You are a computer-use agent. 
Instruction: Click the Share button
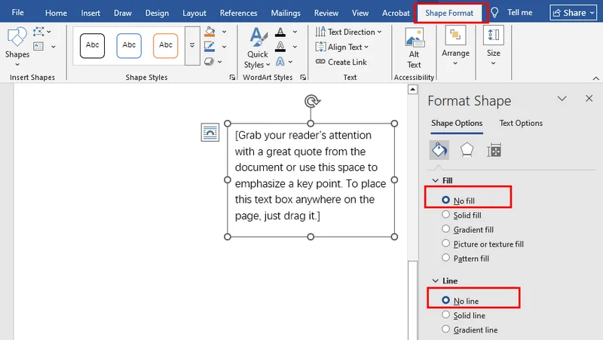pos(574,13)
